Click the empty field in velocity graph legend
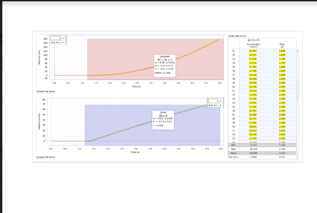 (213, 101)
